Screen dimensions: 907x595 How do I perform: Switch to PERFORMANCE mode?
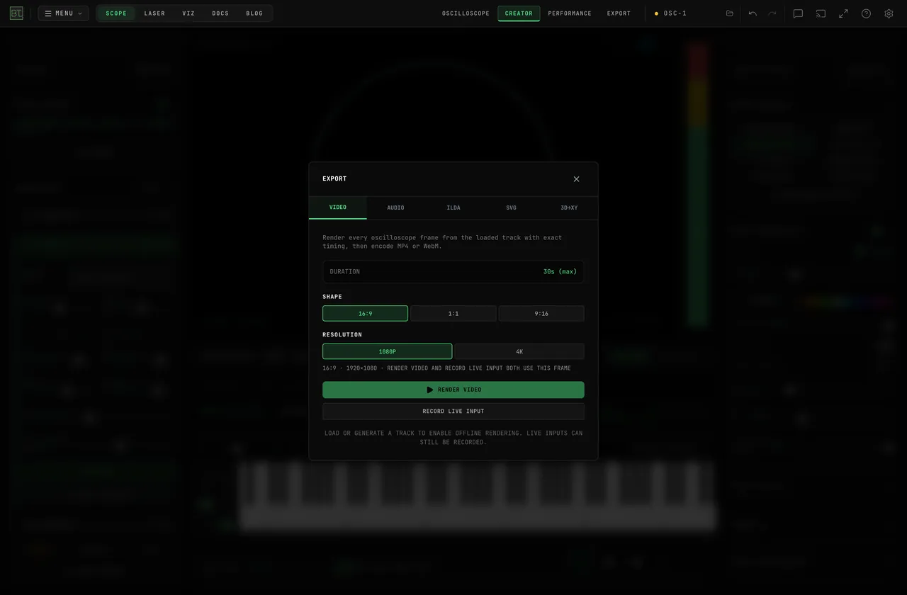(x=570, y=13)
